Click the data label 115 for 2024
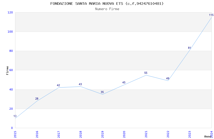The width and height of the screenshot is (214, 139). (x=211, y=15)
